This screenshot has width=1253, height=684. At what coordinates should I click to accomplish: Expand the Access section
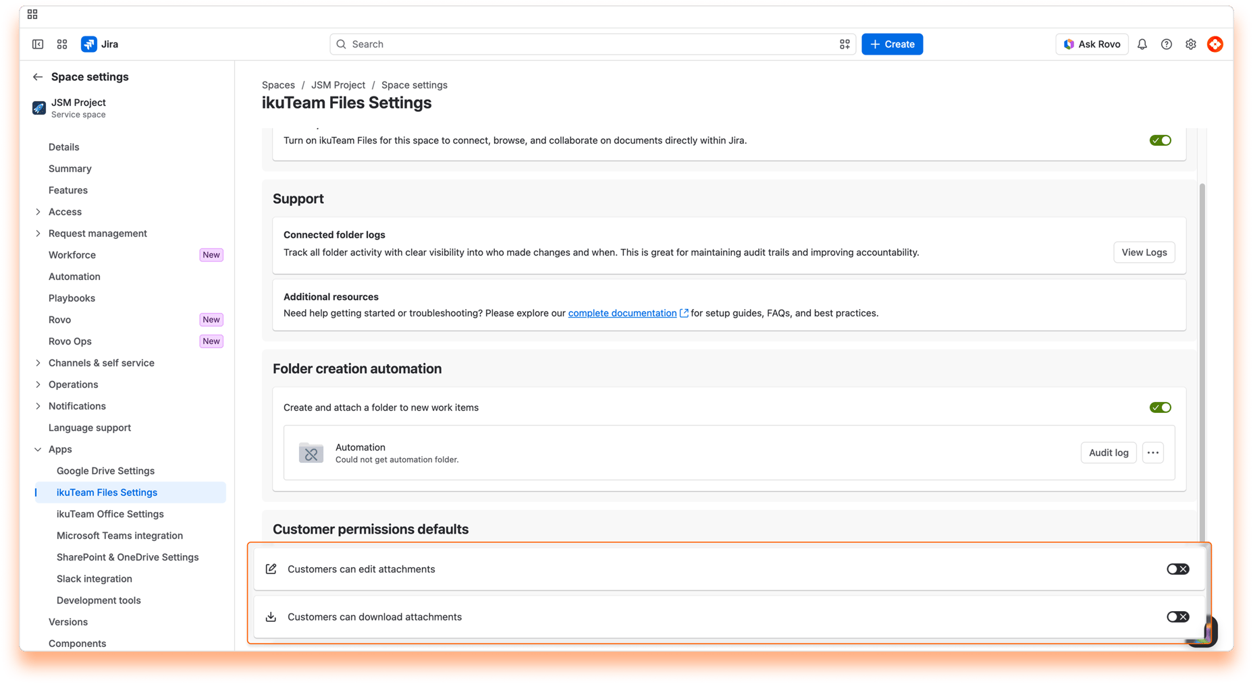(38, 212)
